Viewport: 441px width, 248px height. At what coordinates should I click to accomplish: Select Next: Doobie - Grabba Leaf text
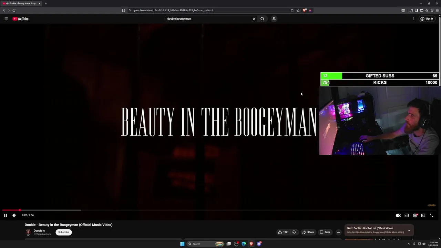coord(370,228)
